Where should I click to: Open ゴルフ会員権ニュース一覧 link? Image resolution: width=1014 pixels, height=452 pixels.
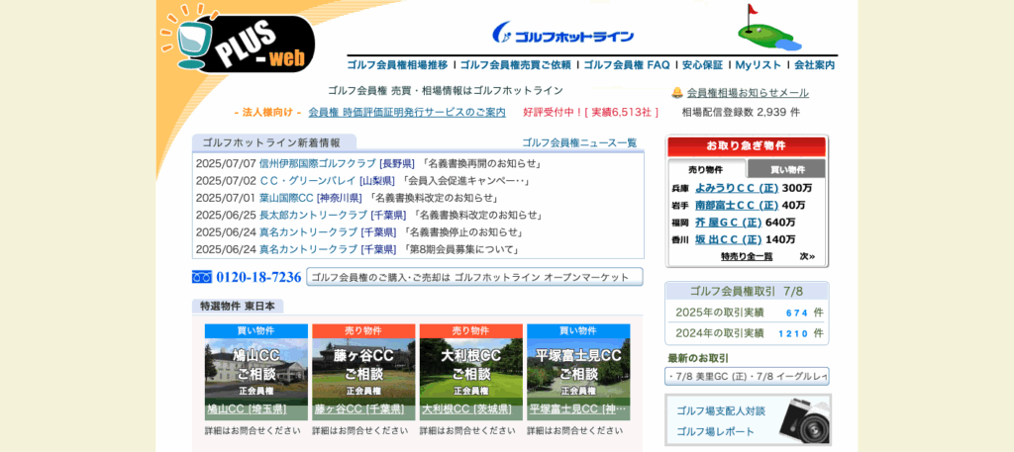coord(578,142)
